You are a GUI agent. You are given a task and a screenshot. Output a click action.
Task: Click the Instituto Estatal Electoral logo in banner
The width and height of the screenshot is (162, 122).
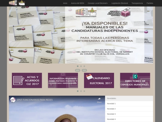(x=86, y=12)
